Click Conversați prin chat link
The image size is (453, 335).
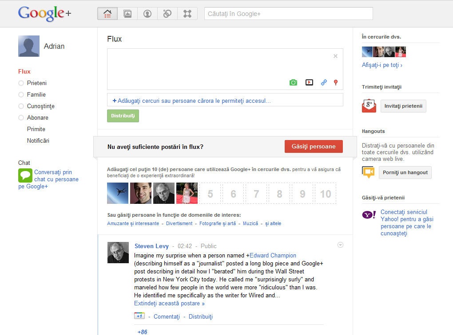[48, 179]
